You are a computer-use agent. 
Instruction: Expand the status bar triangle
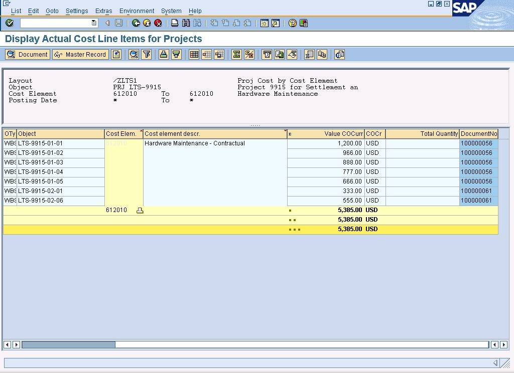[495, 362]
